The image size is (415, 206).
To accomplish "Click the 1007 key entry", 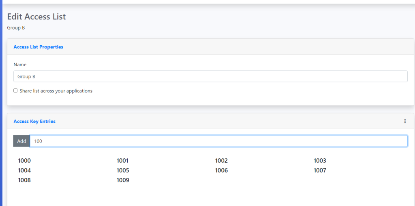I will [320, 170].
